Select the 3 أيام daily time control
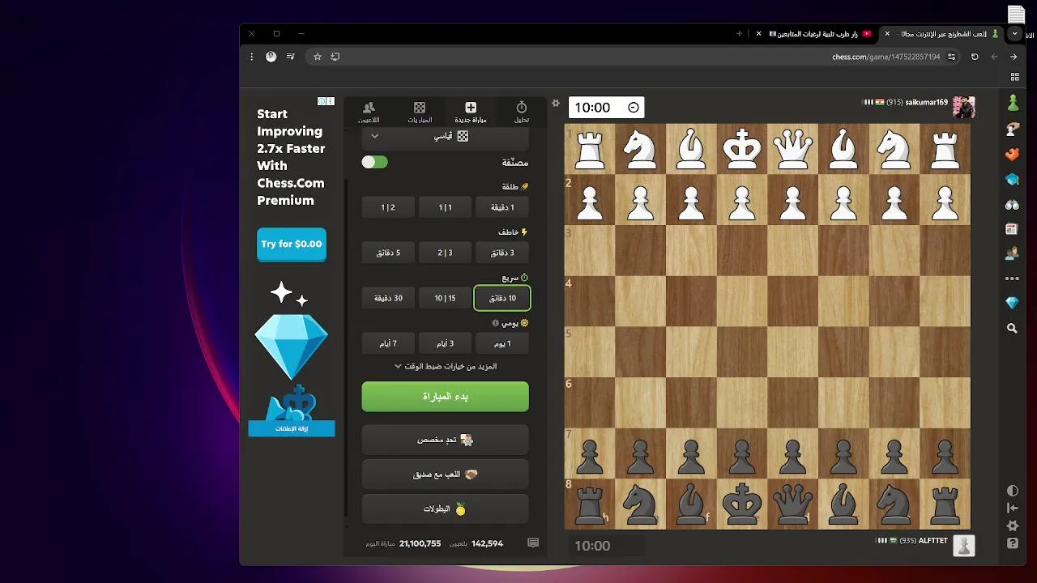1037x583 pixels. (445, 343)
